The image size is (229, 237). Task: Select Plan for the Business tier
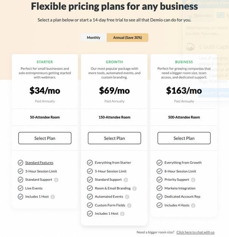tap(184, 138)
